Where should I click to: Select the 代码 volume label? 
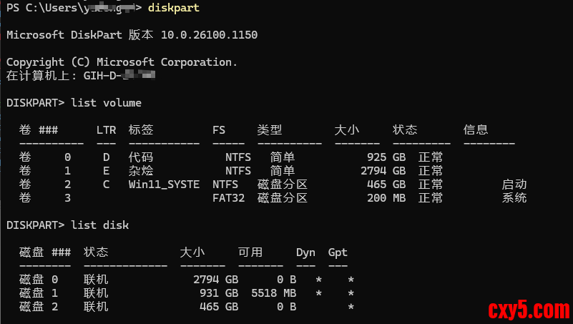tap(141, 157)
